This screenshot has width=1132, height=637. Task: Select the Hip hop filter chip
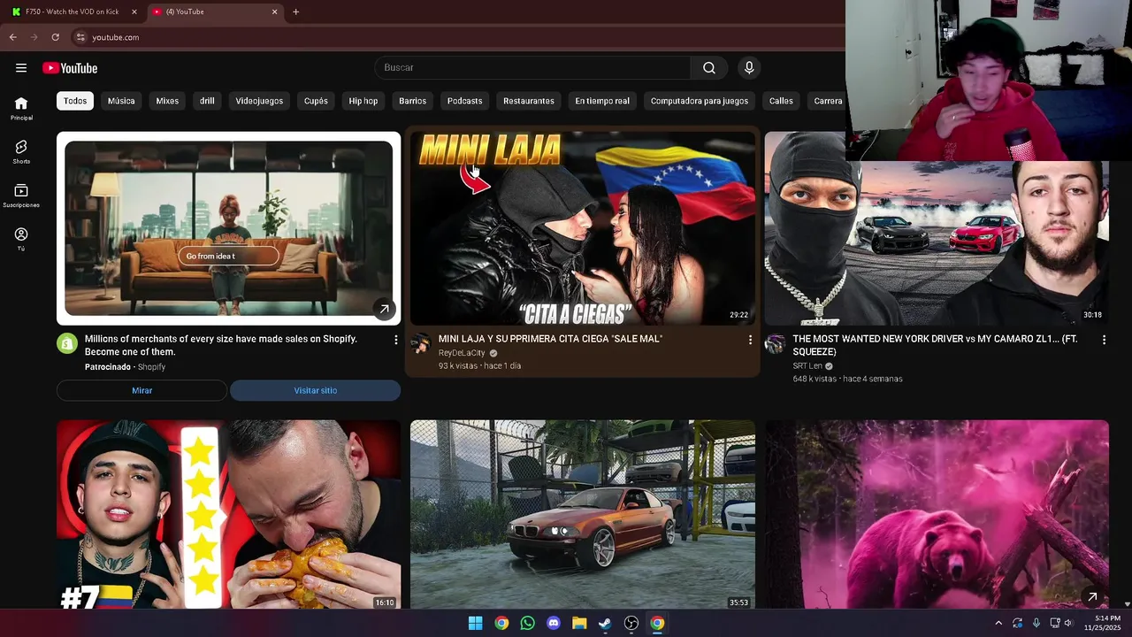tap(363, 101)
